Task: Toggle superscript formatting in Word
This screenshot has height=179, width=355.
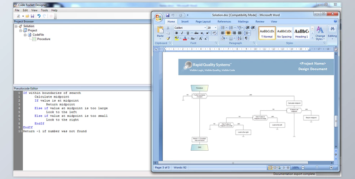Action: 207,33
